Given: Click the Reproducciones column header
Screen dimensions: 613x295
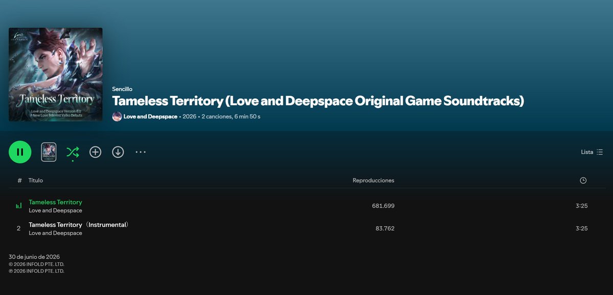Looking at the screenshot, I should point(373,180).
